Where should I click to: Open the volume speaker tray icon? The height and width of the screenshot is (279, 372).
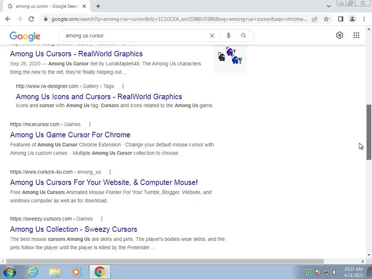(335, 272)
